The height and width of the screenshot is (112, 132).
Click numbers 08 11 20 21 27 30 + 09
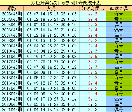pyautogui.click(x=52, y=62)
